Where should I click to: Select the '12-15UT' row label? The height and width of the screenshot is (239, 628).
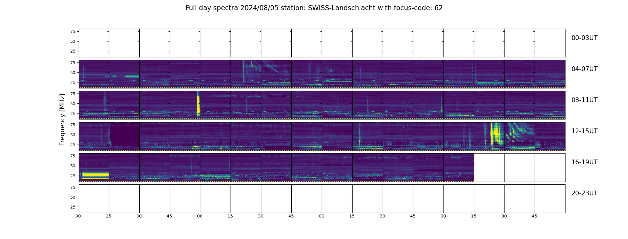(584, 131)
